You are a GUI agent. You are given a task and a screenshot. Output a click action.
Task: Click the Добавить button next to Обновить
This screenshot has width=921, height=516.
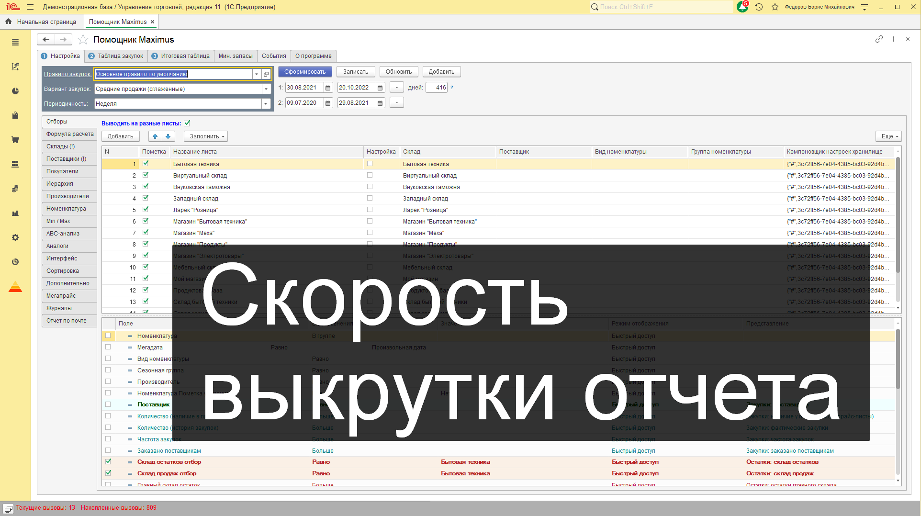tap(441, 72)
